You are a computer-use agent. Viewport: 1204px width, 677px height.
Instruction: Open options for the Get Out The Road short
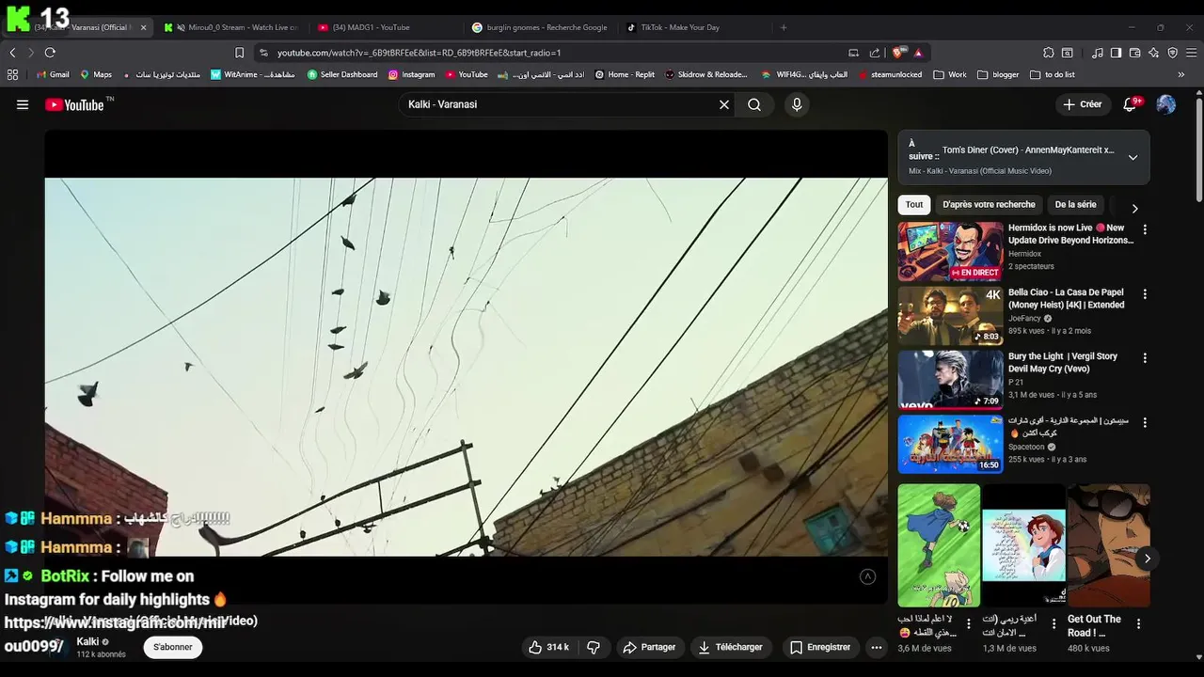pos(1138,623)
